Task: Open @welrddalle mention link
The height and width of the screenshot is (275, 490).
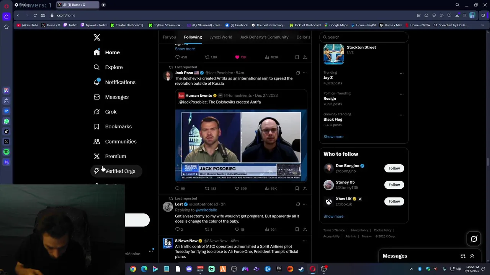Action: point(206,210)
